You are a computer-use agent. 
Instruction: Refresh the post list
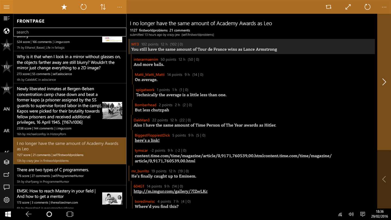click(83, 7)
